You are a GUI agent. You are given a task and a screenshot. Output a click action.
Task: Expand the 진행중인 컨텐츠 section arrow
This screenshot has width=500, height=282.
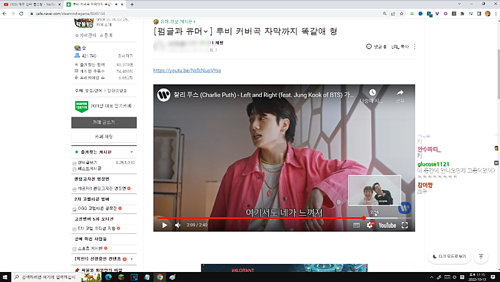[x=131, y=259]
